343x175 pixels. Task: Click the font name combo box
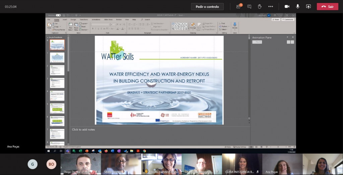tap(101, 24)
